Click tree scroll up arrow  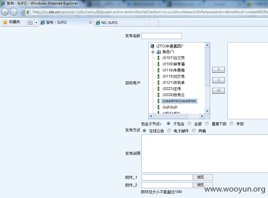tap(207, 45)
